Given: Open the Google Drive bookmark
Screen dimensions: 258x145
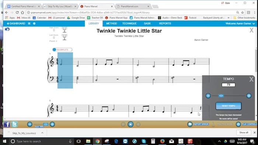Looking at the screenshot, I should [x=76, y=18].
